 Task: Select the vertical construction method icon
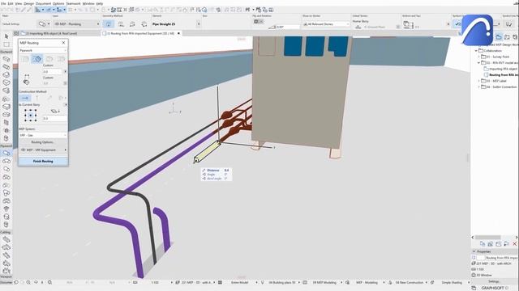tap(37, 98)
